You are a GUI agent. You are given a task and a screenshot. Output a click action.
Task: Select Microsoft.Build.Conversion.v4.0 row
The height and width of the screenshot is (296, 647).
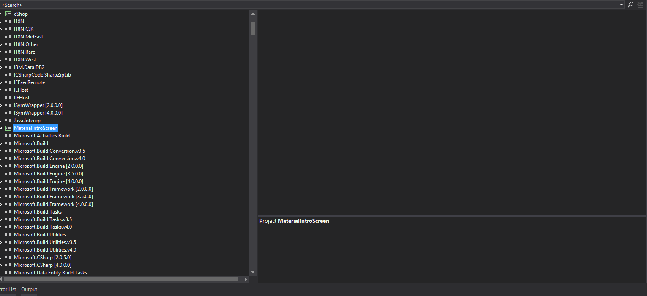click(x=49, y=159)
